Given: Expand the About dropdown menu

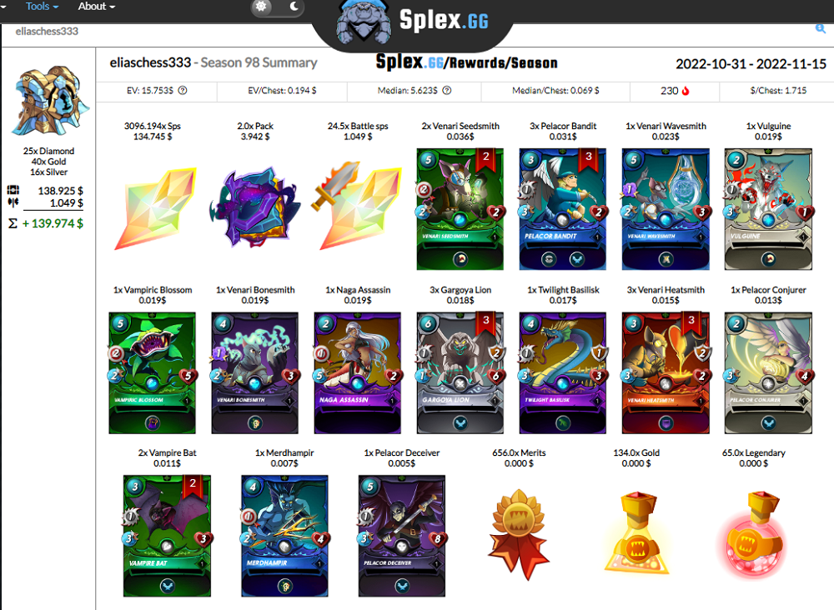Looking at the screenshot, I should pos(96,7).
